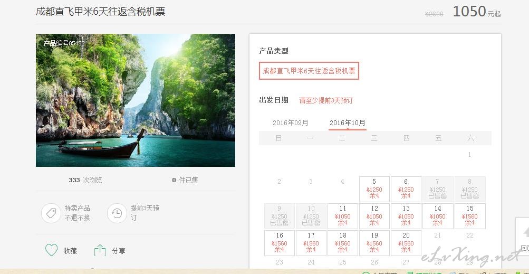
Task: Click the disabled date October 3
Action: 311,182
